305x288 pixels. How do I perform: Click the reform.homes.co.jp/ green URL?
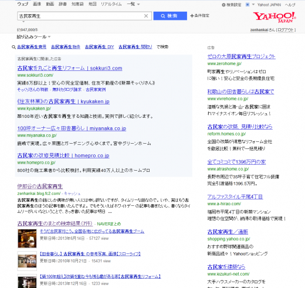pos(226,134)
